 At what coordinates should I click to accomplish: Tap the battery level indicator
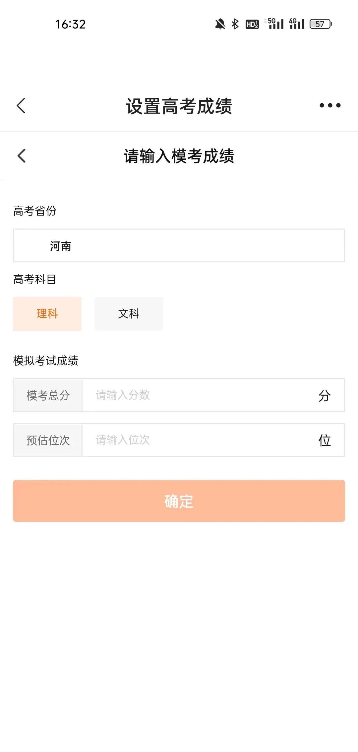321,24
